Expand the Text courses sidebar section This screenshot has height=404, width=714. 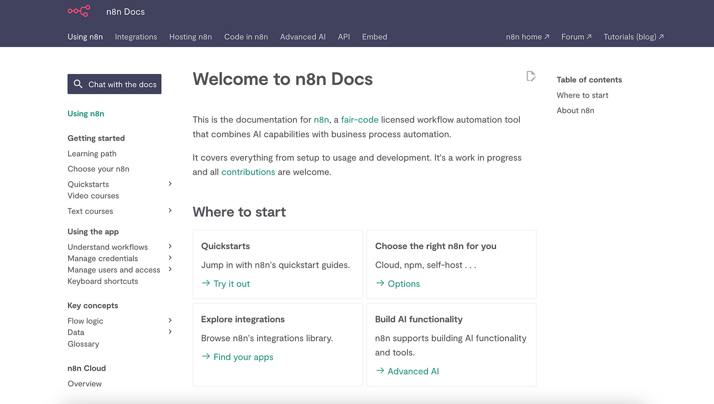point(170,211)
